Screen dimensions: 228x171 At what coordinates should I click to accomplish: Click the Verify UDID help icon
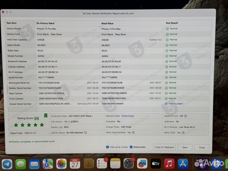[183, 133]
